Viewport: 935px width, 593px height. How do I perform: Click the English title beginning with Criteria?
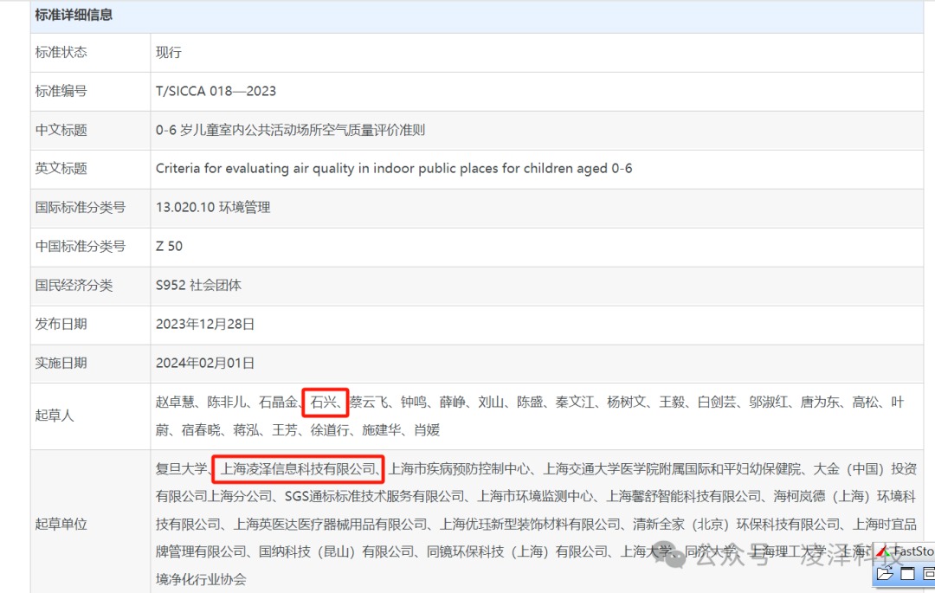(394, 168)
